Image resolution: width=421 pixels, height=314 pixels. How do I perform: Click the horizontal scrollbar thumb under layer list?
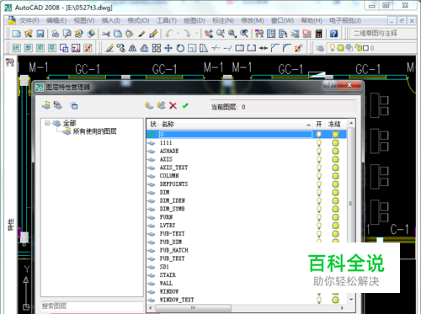193,308
